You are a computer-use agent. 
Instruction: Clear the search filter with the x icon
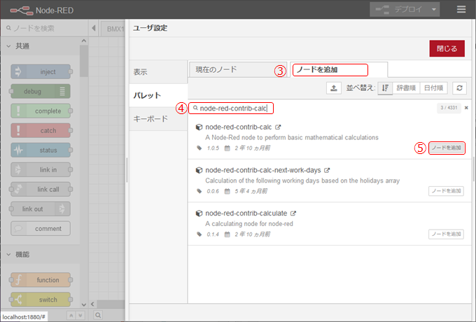tap(466, 108)
